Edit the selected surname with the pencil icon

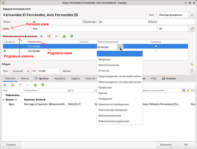(49, 36)
